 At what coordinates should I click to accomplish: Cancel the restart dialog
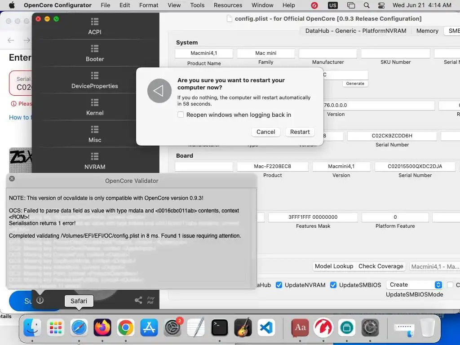(x=265, y=132)
